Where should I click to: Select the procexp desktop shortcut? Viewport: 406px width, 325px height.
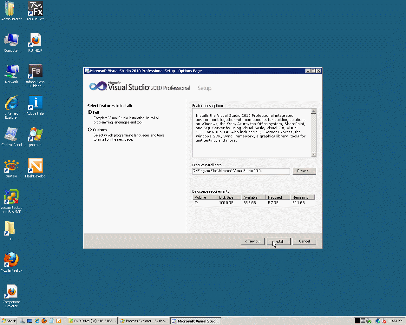pyautogui.click(x=35, y=137)
